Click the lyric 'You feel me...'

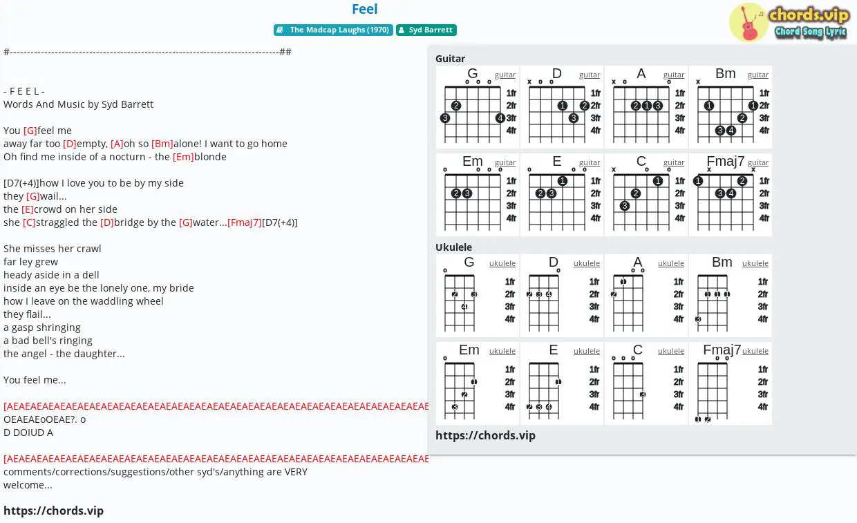pos(35,380)
